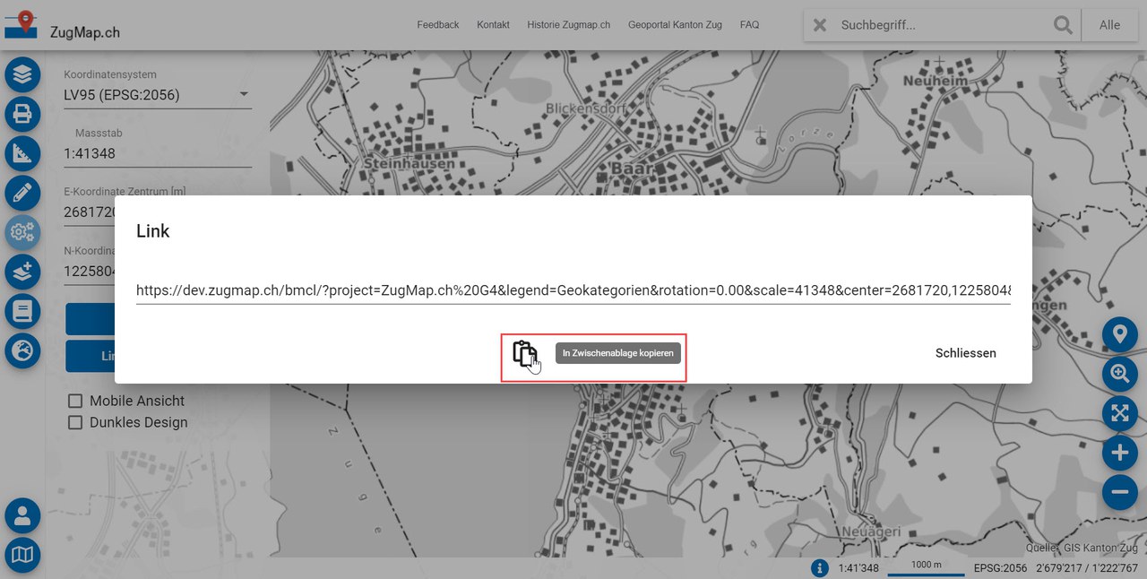Show full map extent
1147x579 pixels.
pos(1119,413)
